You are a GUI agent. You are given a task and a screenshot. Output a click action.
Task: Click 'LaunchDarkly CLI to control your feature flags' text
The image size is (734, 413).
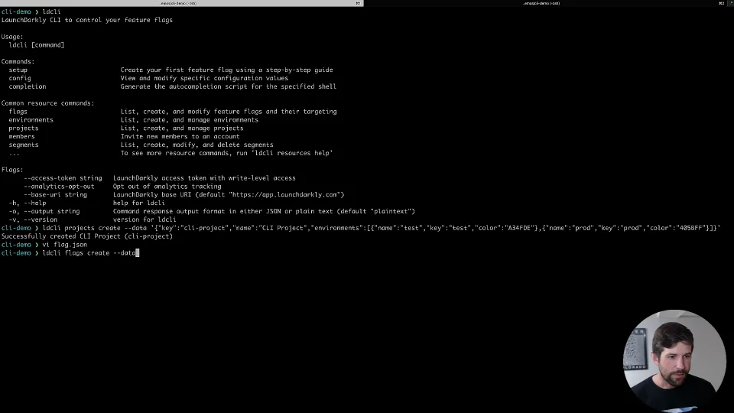tap(86, 20)
